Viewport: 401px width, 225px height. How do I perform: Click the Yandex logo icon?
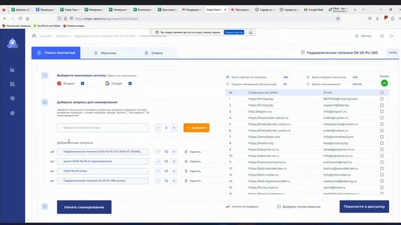(59, 83)
